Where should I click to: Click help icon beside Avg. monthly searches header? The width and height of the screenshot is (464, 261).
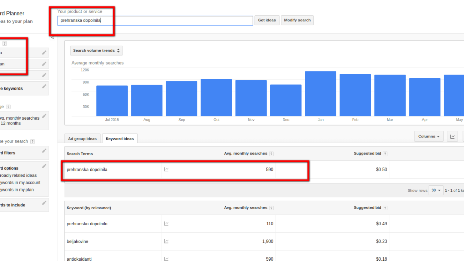click(x=271, y=154)
